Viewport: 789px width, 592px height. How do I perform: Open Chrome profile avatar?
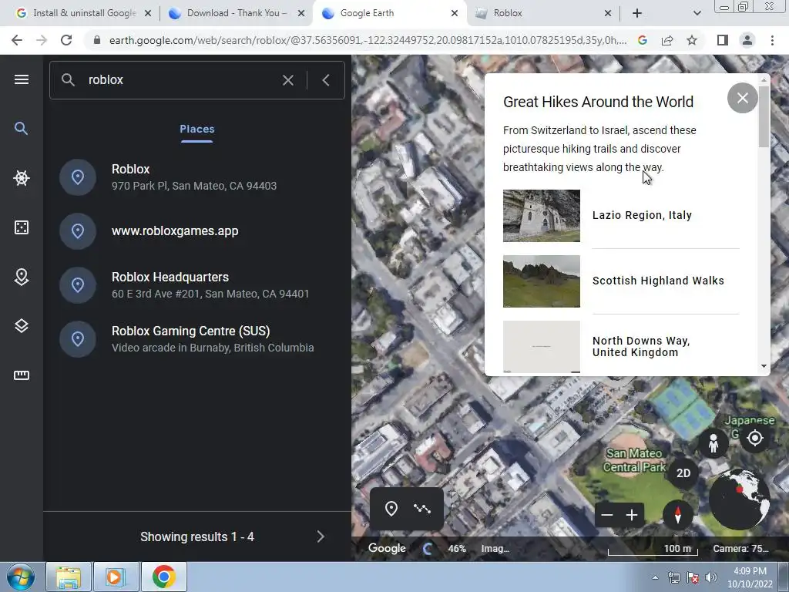747,40
